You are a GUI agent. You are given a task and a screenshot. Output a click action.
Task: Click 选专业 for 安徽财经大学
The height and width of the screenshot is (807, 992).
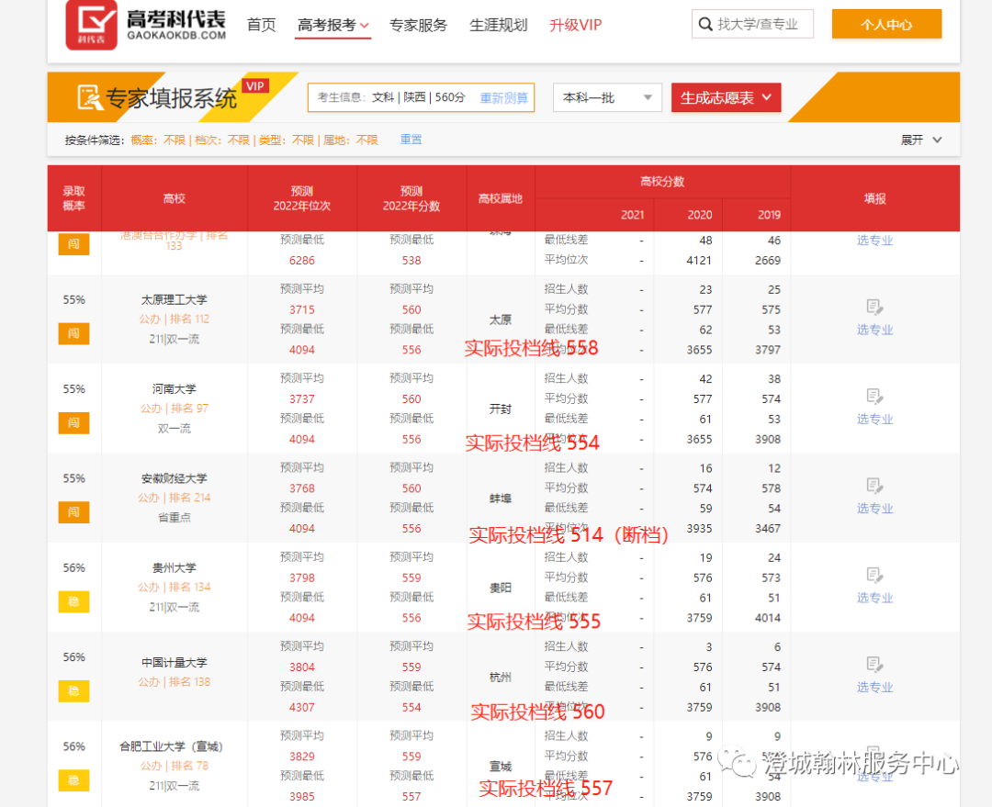[x=875, y=508]
